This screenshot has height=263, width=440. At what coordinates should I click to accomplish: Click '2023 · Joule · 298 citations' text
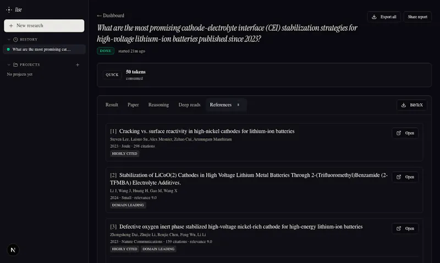click(x=133, y=146)
